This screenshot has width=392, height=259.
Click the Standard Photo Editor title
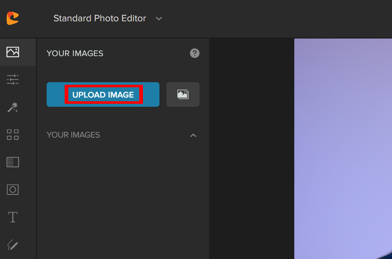click(x=100, y=18)
